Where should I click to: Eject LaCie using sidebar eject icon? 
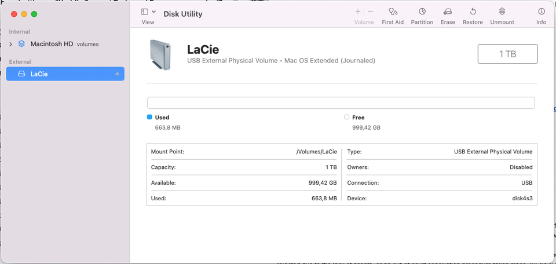pos(117,74)
